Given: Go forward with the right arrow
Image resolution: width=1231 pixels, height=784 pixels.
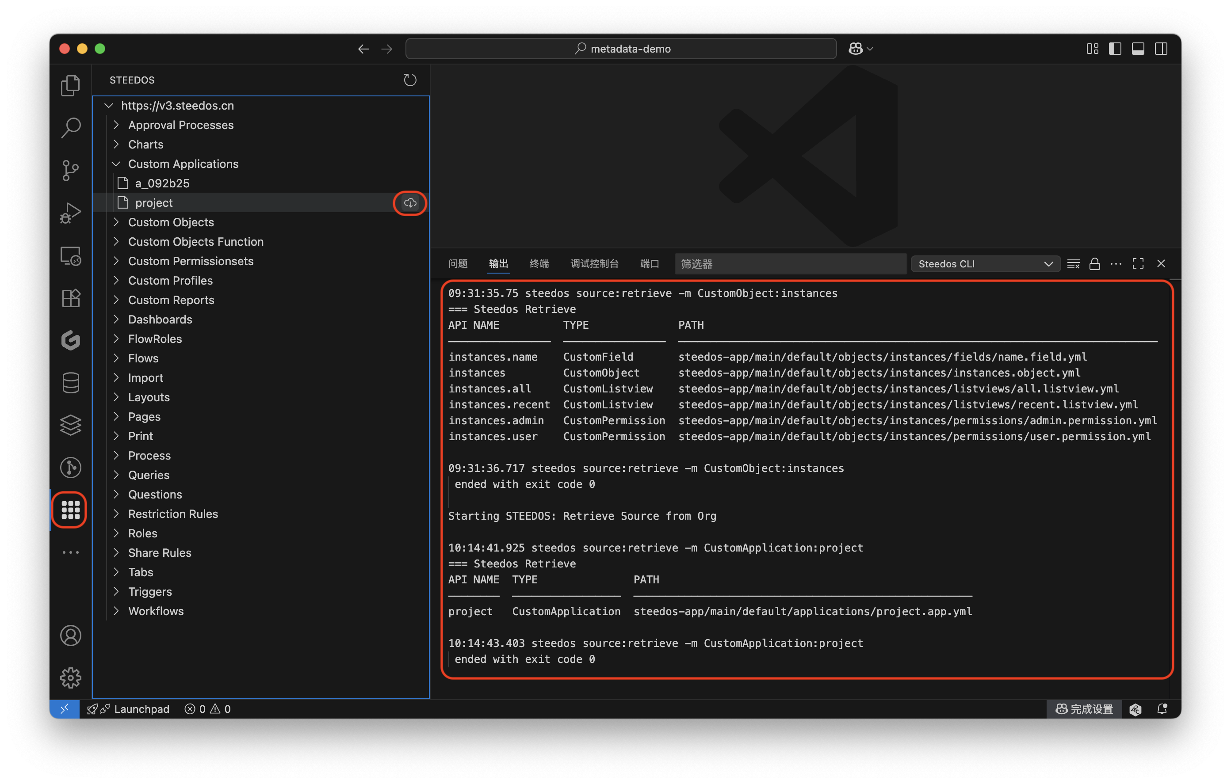Looking at the screenshot, I should 387,49.
